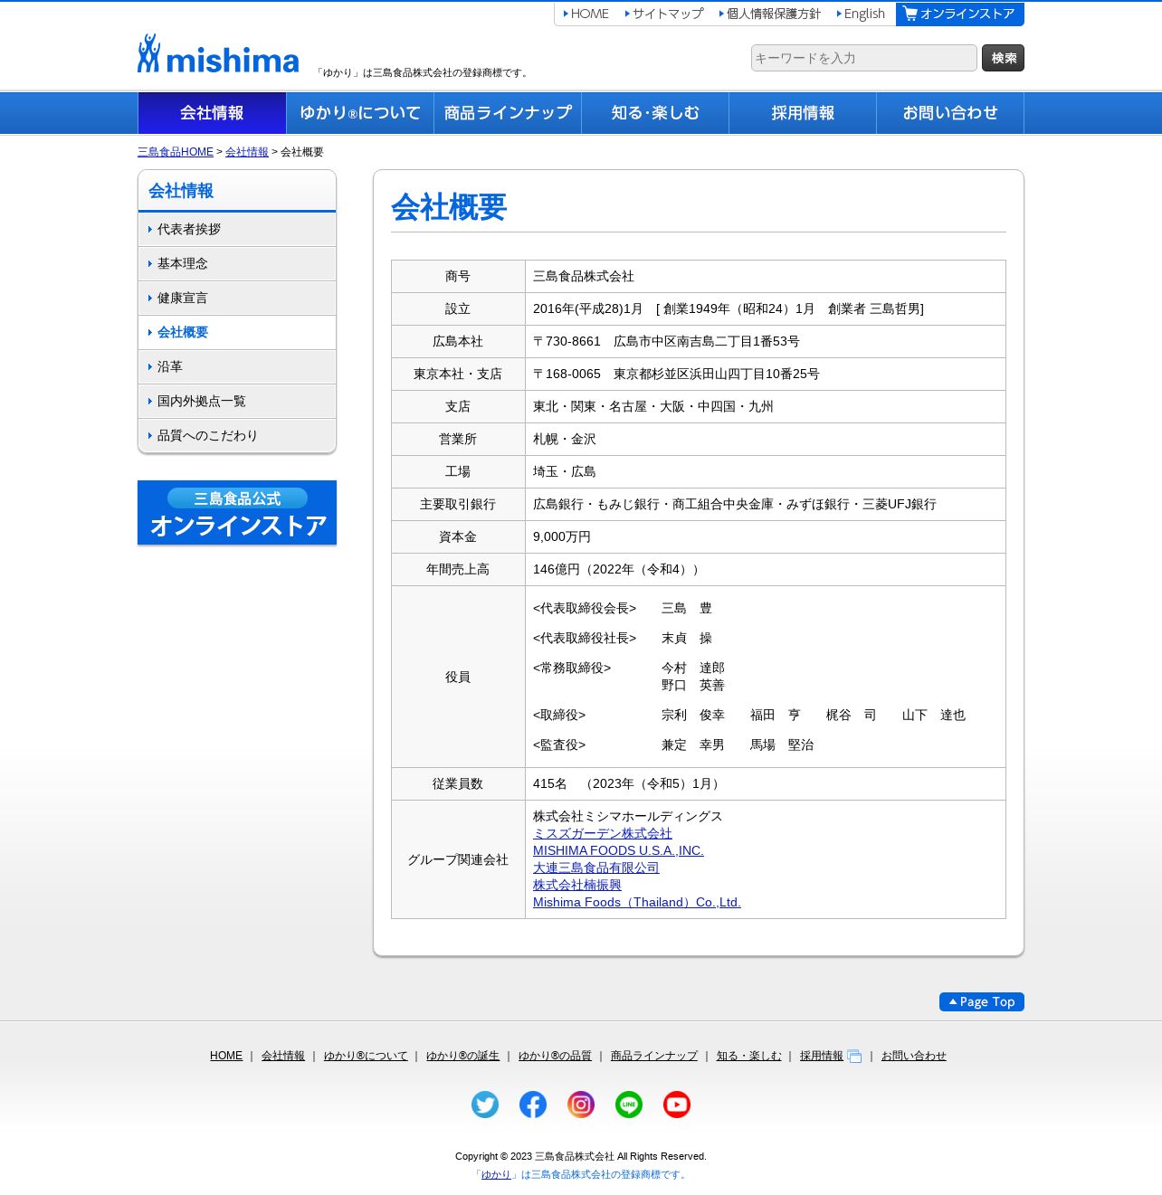Open the 株式会社楠振興 link

577,885
